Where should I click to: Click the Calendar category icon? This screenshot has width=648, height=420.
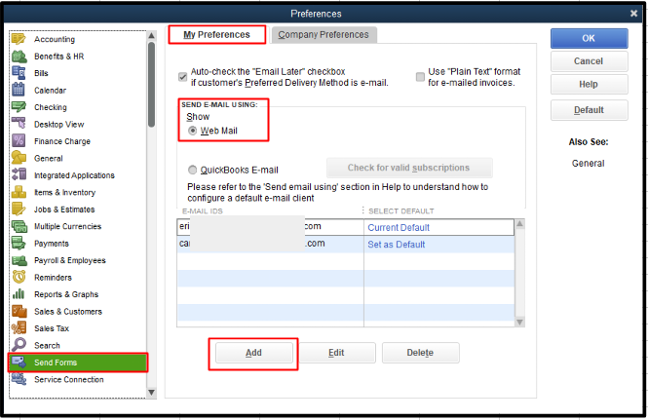19,90
